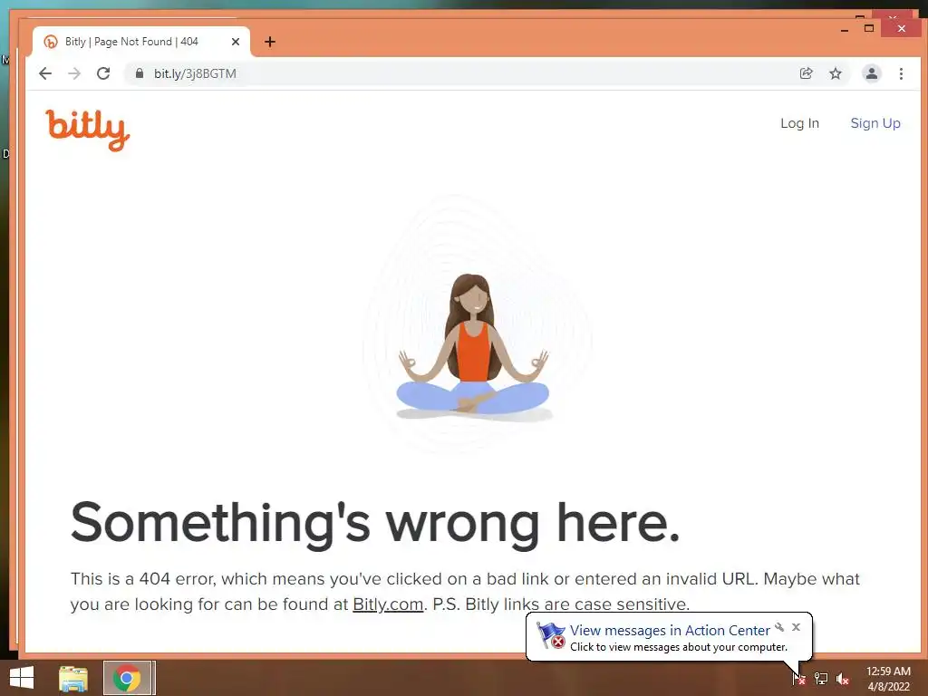Open View messages in Action Center
Image resolution: width=928 pixels, height=696 pixels.
coord(670,631)
